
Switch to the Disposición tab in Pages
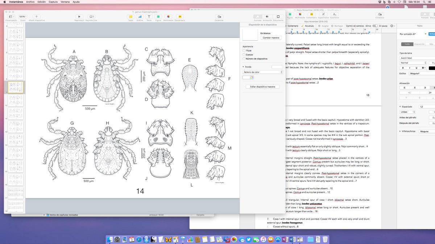click(419, 44)
